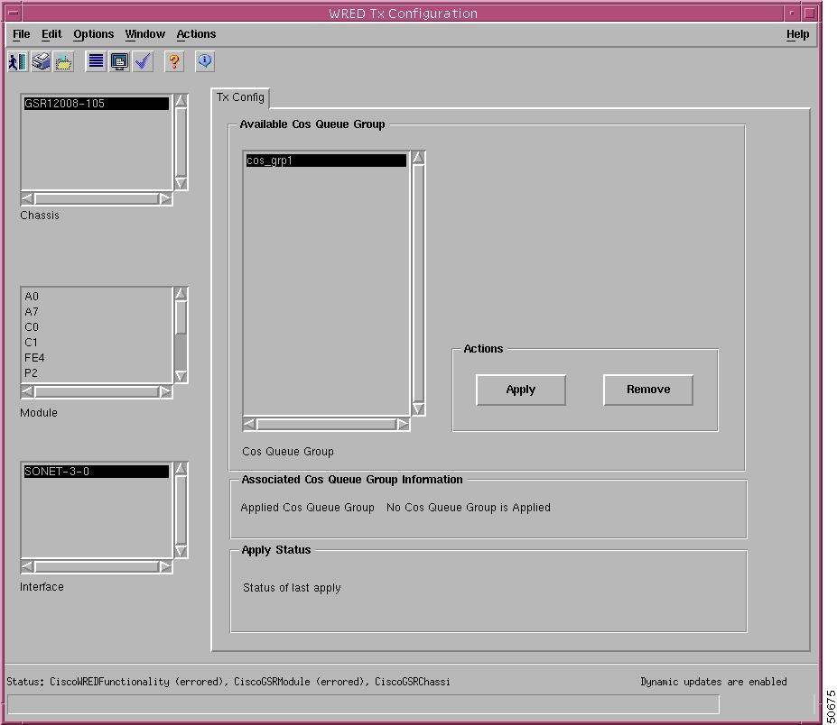Select module FE4
This screenshot has width=837, height=725.
(x=96, y=358)
